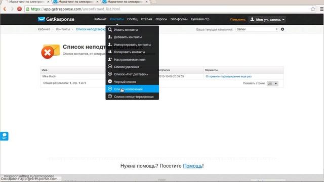Screen dimensions: 324x182
Task: Select 'Список неподтвержденных' menu entry
Action: pos(132,97)
